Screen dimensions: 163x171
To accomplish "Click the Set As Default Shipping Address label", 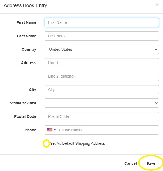I will [x=77, y=143].
